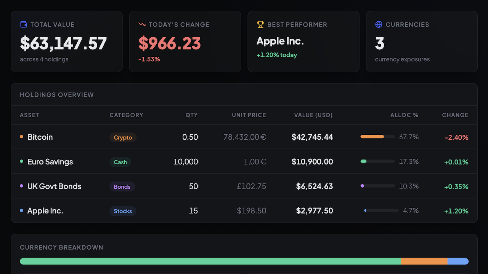Viewport: 488px width, 274px height.
Task: Click the wallet icon beside Total Value
Action: pos(23,24)
